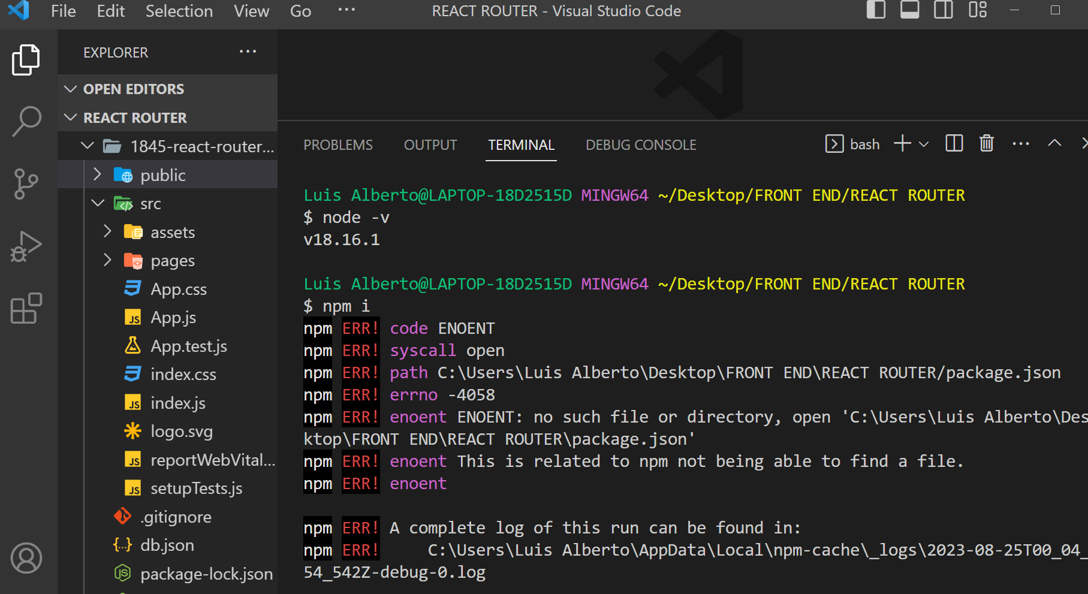
Task: Click the v18.16.1 version output
Action: (342, 240)
